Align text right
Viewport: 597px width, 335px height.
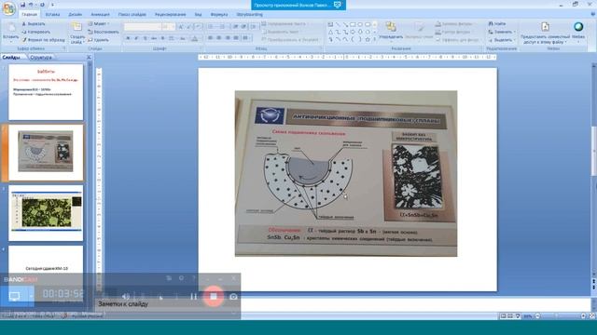(x=228, y=38)
